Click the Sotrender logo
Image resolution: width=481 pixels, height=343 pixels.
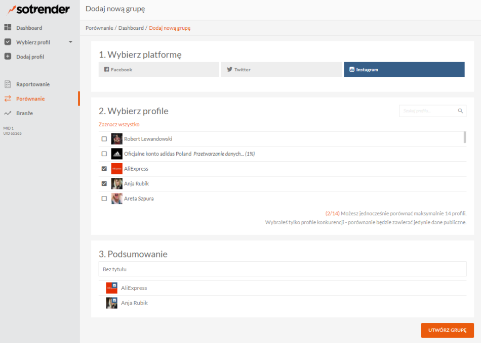(38, 10)
